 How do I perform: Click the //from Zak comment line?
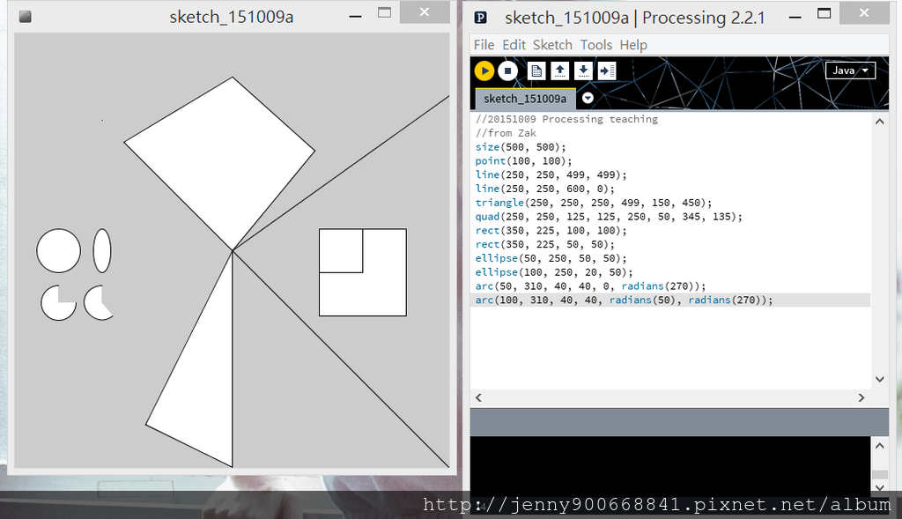(506, 133)
